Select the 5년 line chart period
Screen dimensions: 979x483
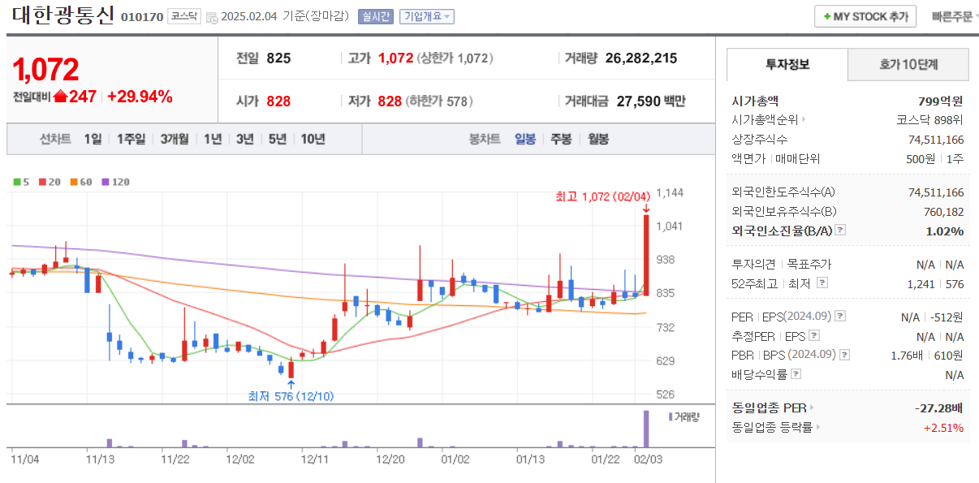(x=277, y=139)
